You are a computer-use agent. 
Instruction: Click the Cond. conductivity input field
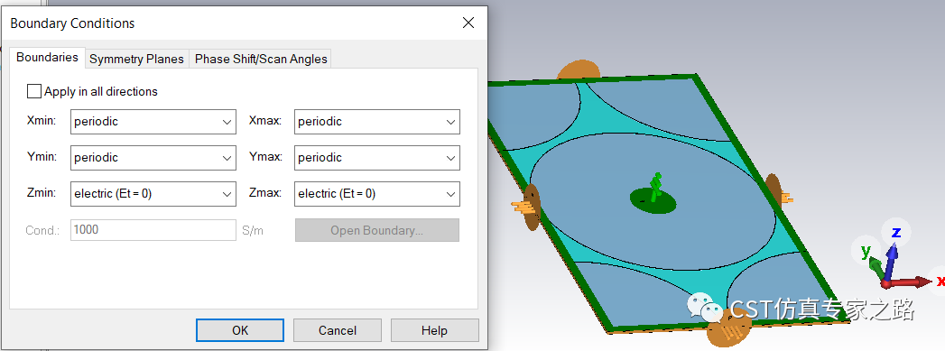coord(153,230)
